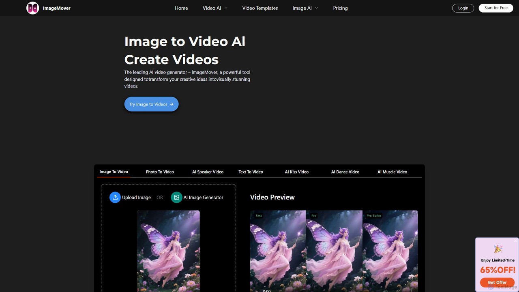519x292 pixels.
Task: Click the party popper icon in promo
Action: tap(498, 249)
